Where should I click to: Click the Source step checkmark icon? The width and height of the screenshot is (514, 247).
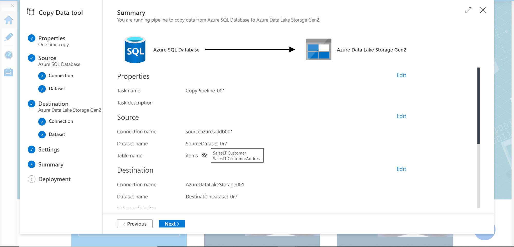coord(32,58)
